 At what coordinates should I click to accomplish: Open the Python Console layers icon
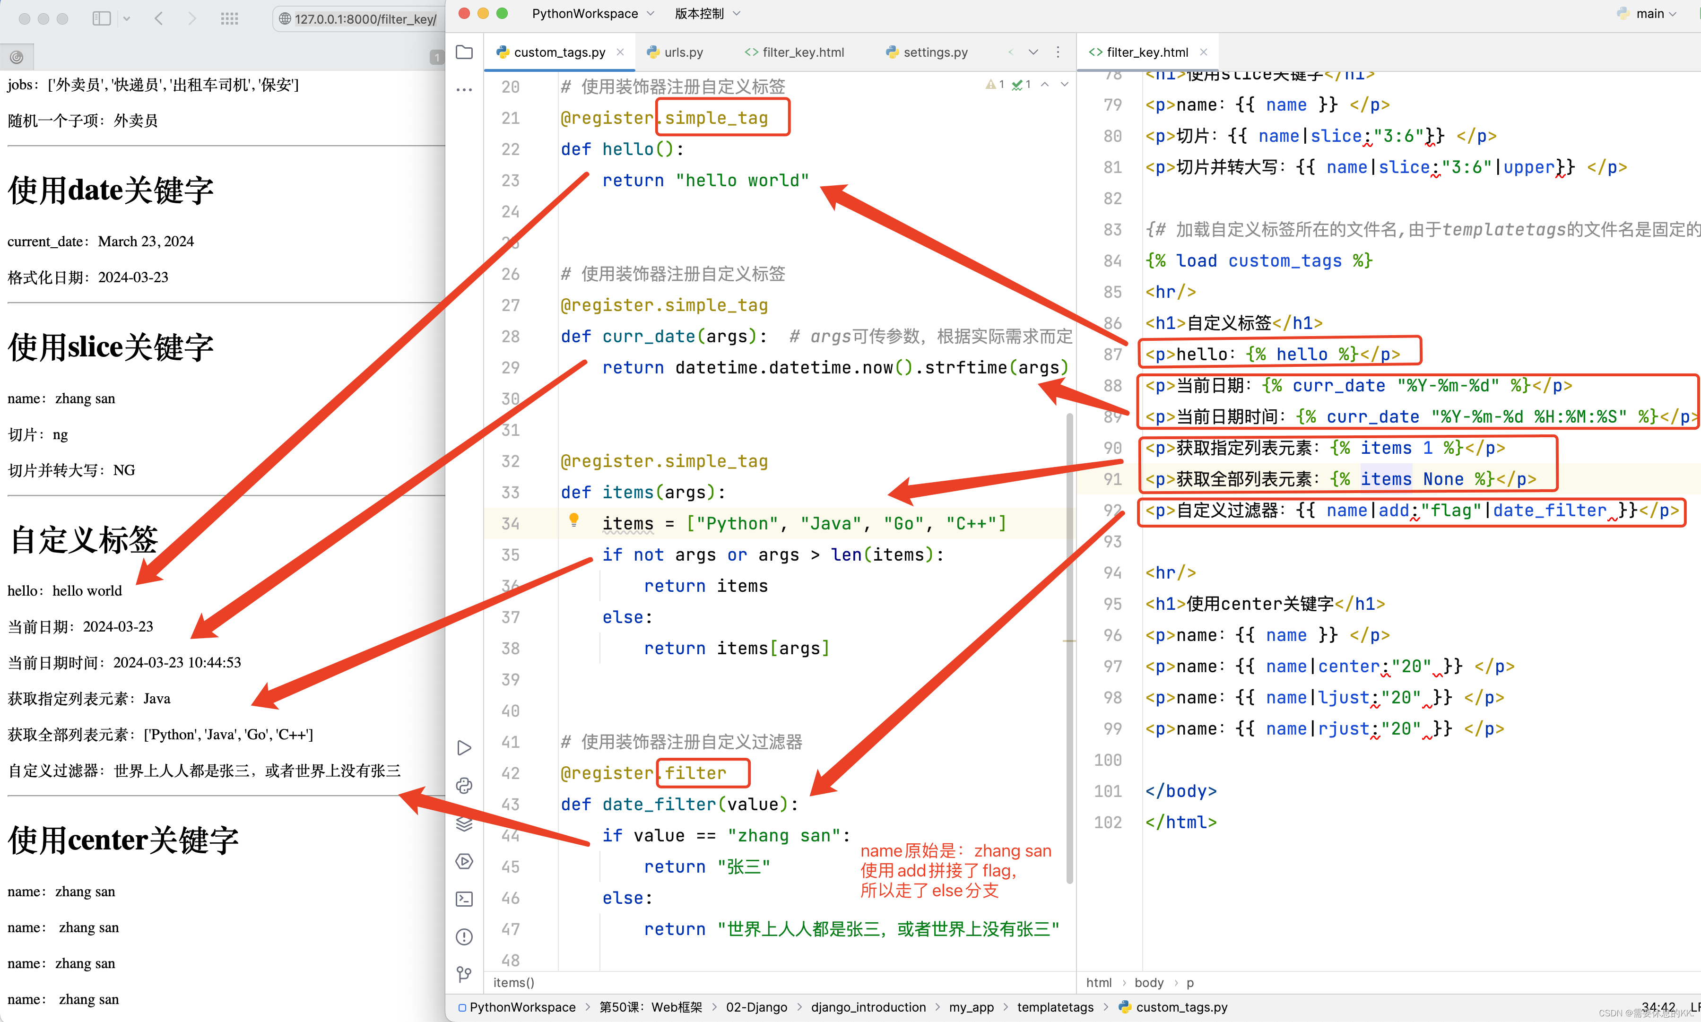coord(464,823)
